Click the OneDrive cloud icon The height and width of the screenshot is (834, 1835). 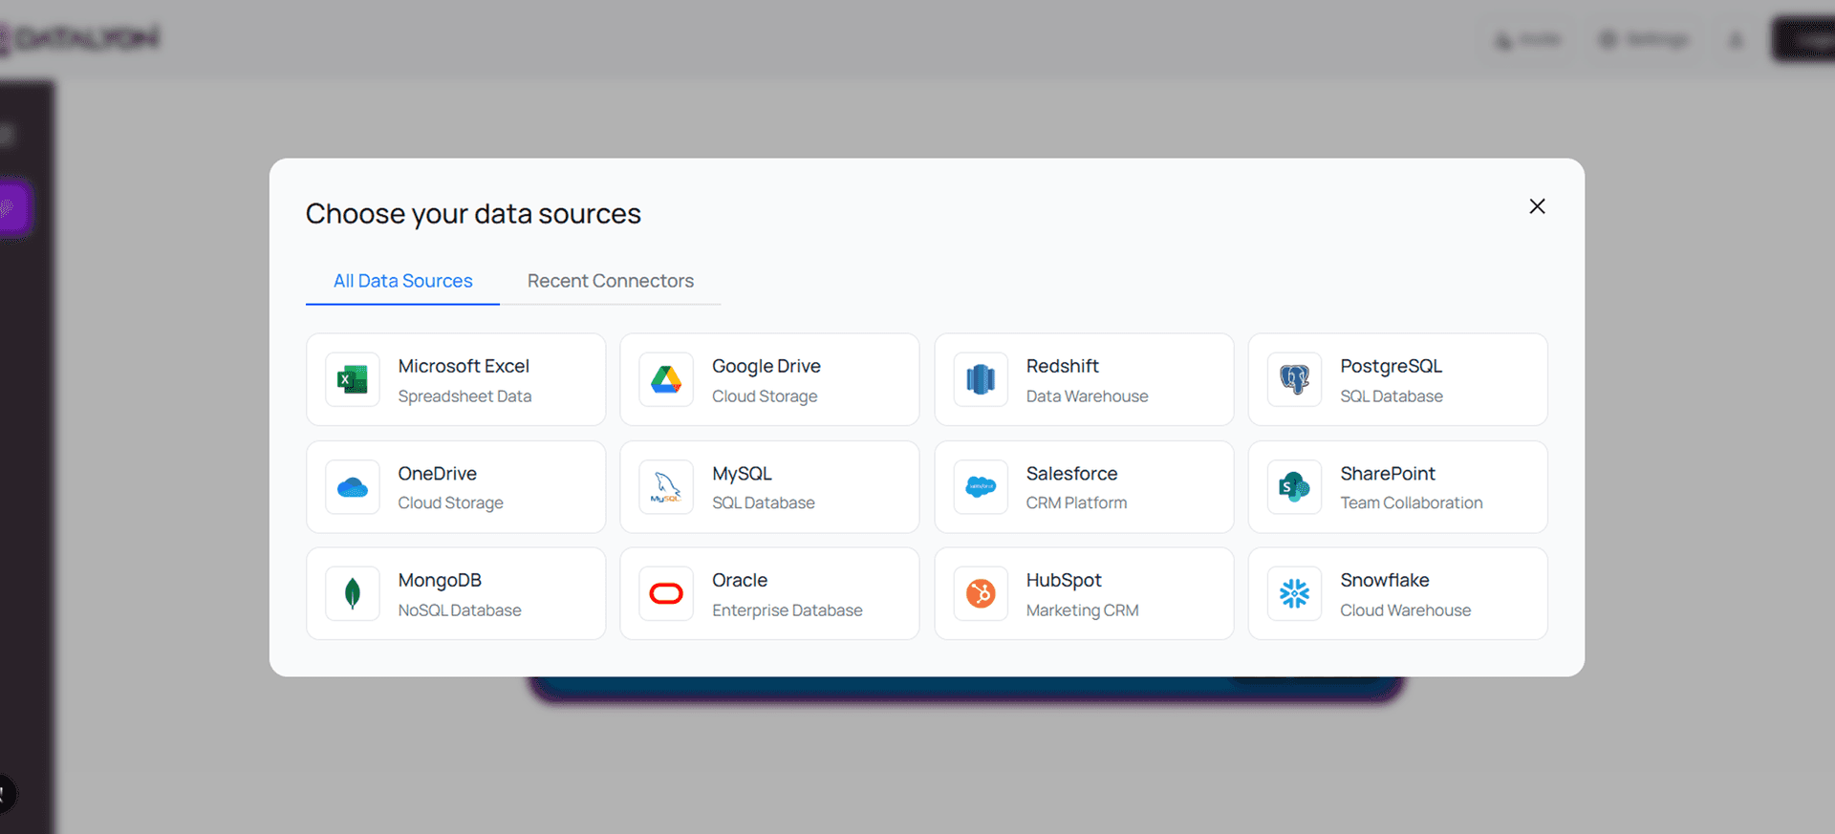point(353,487)
